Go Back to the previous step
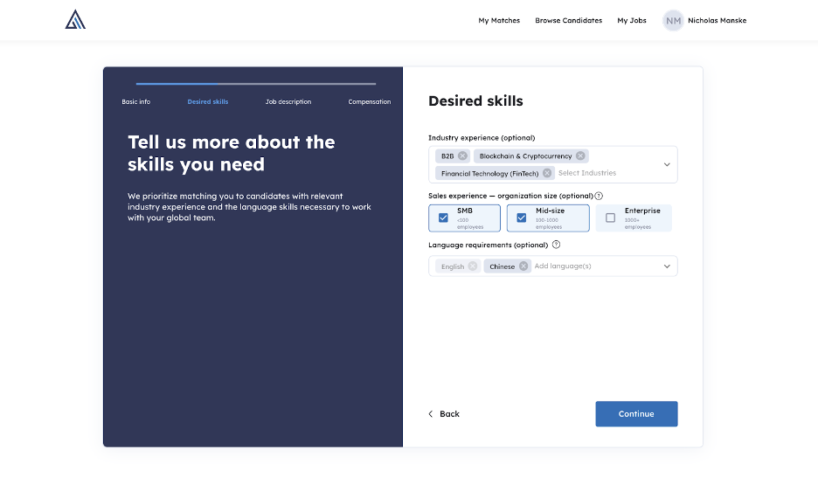The height and width of the screenshot is (484, 818). pos(444,414)
